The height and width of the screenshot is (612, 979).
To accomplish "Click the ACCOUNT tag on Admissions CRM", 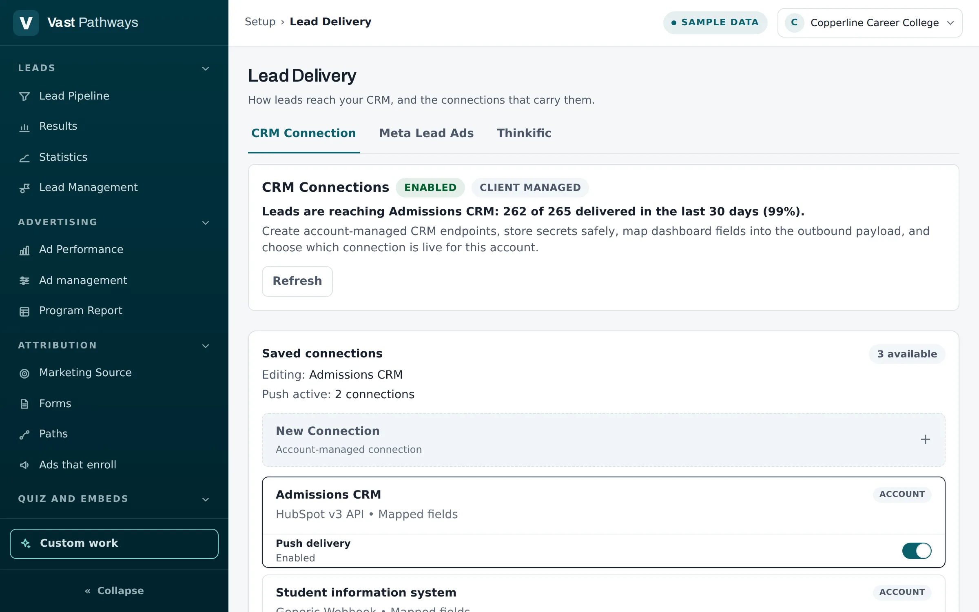I will pyautogui.click(x=902, y=494).
